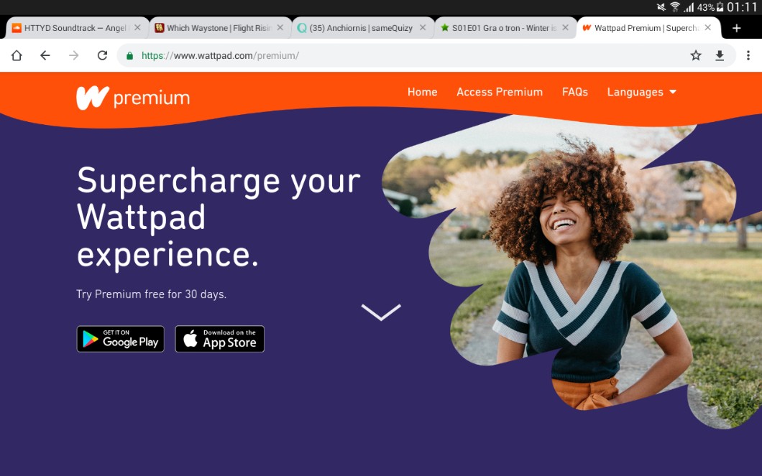This screenshot has height=476, width=762.
Task: Click Get it on Google Play button
Action: pyautogui.click(x=121, y=339)
